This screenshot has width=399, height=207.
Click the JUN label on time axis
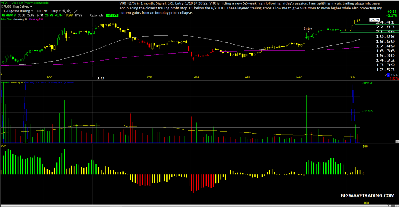pos(352,77)
